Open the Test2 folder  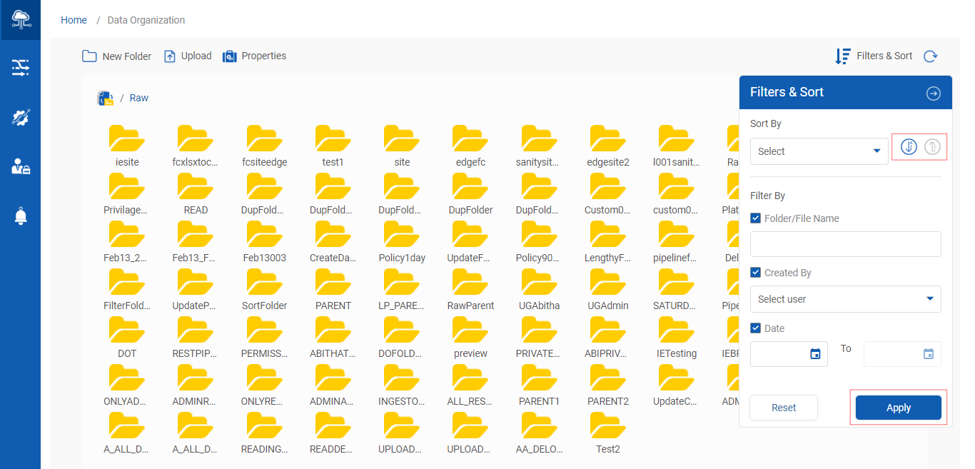[x=608, y=433]
